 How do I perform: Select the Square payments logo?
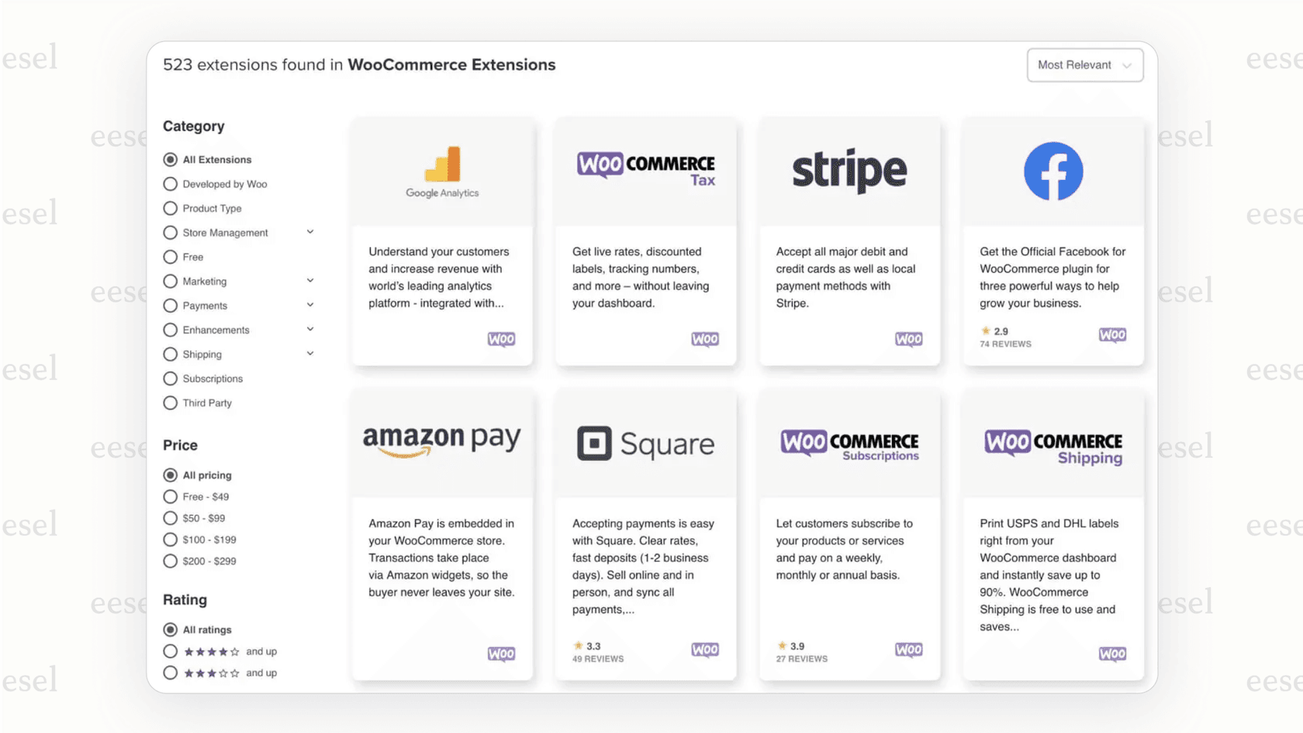tap(645, 442)
